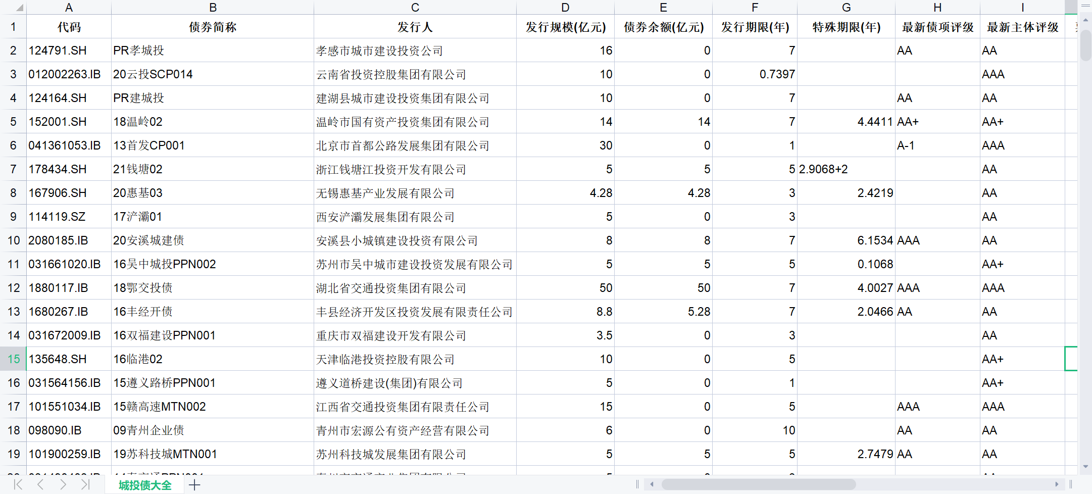Select the cell 15遵义路桥PPN001
The width and height of the screenshot is (1092, 494).
[213, 383]
